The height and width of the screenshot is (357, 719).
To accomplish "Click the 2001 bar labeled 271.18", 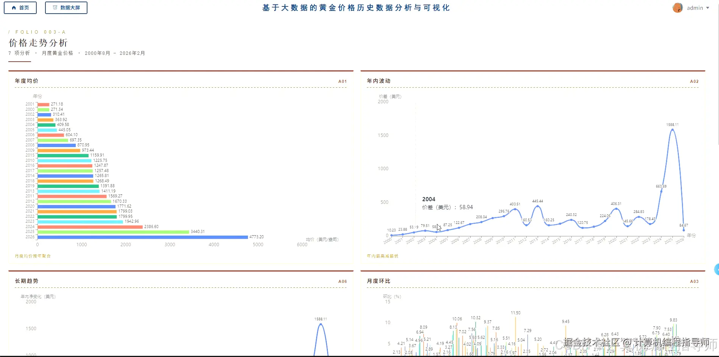I will coord(44,104).
